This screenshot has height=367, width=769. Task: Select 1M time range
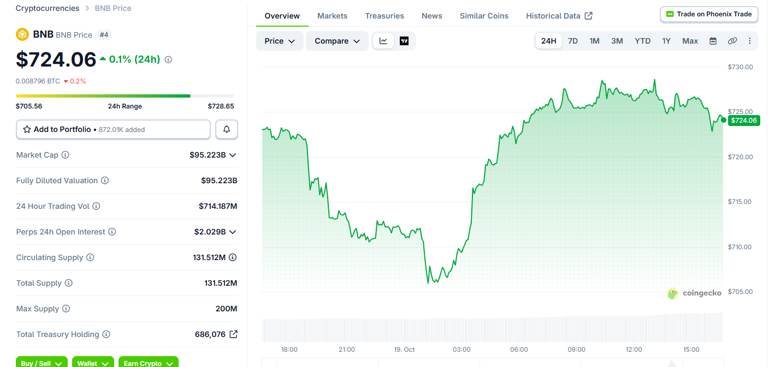[594, 41]
